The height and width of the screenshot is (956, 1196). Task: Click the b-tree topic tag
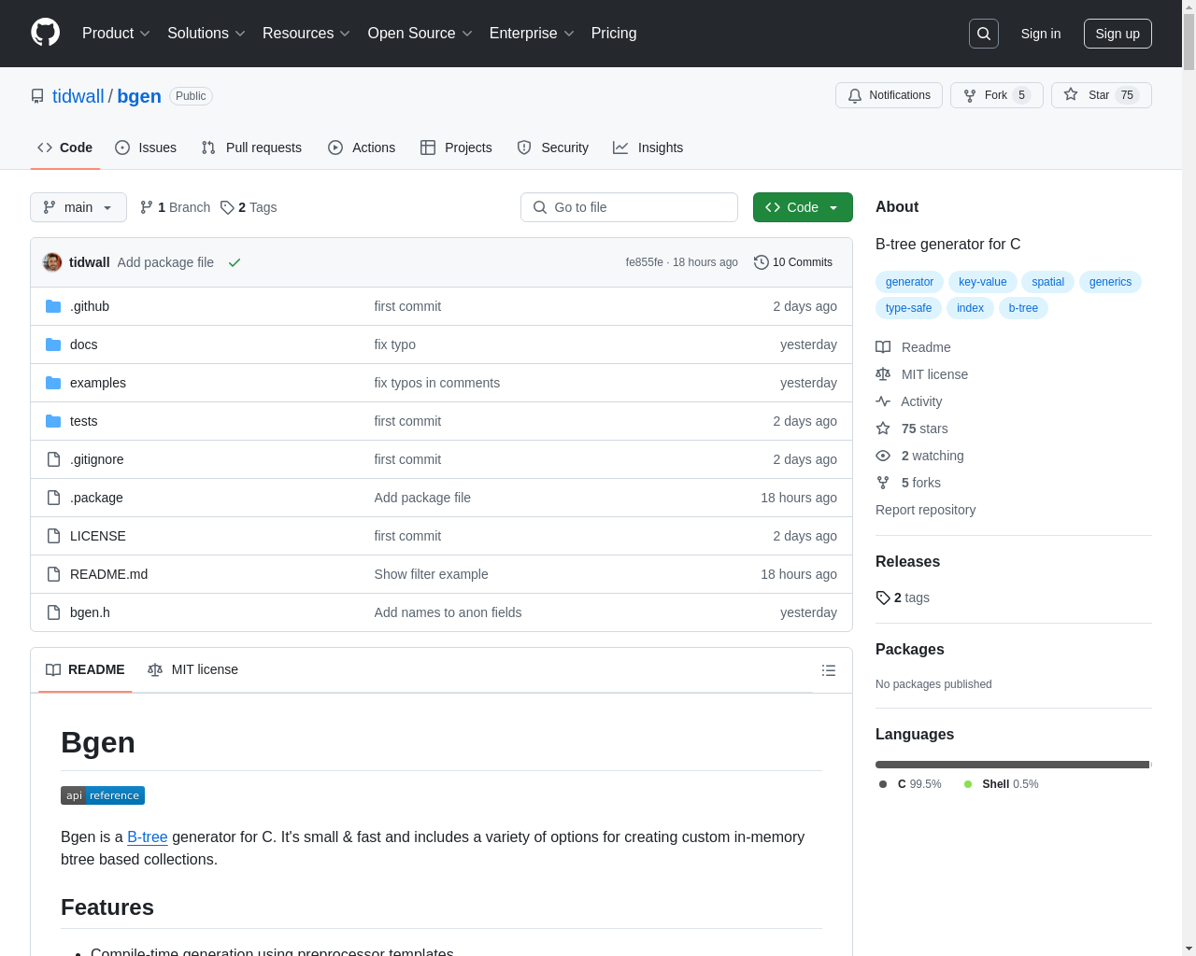pos(1023,308)
